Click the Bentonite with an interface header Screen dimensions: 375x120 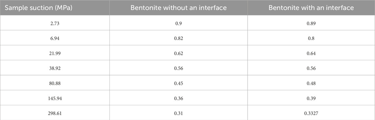311,8
